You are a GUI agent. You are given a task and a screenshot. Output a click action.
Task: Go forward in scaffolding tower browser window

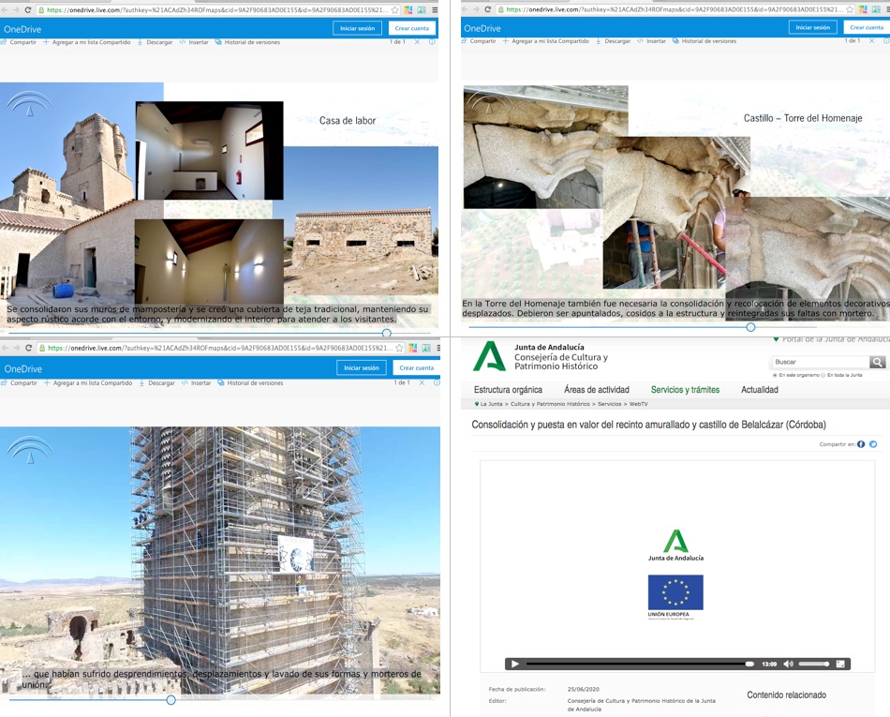tap(17, 348)
